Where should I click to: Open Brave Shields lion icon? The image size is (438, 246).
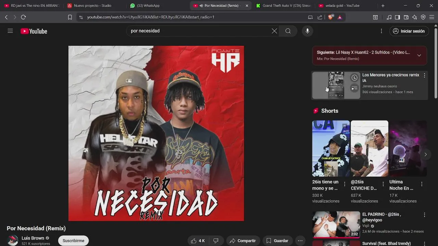[331, 17]
